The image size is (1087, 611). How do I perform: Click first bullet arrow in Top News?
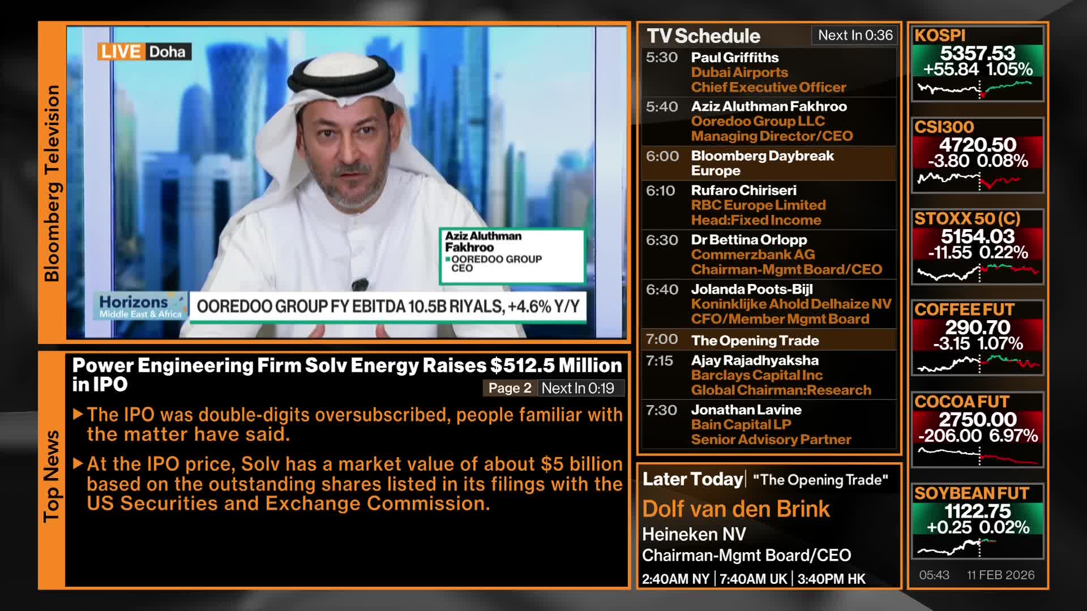coord(78,415)
